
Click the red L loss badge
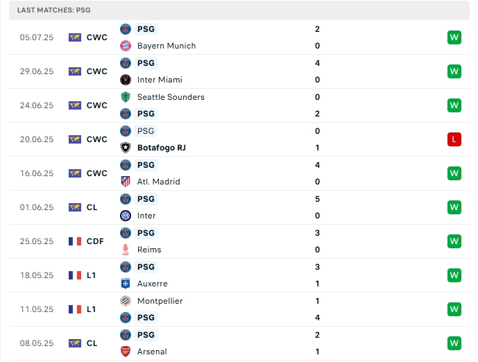454,139
